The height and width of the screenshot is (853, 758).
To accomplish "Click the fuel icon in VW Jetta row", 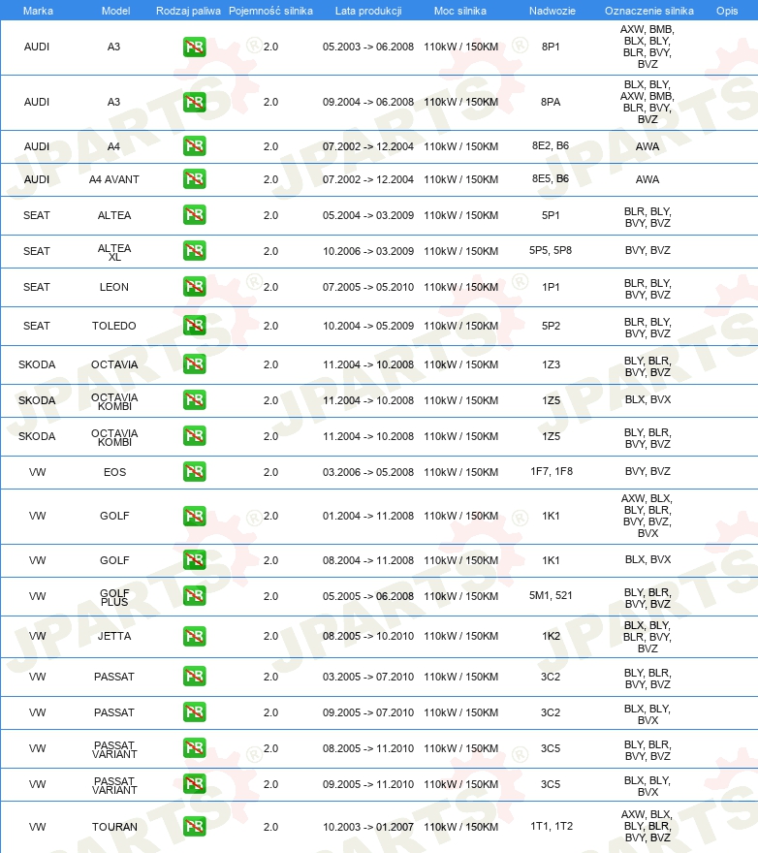I will tap(194, 636).
